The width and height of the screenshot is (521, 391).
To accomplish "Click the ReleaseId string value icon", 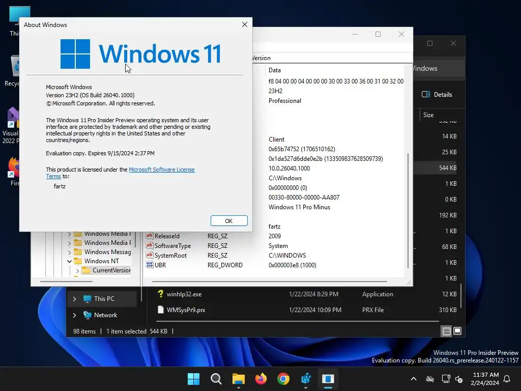I will [x=150, y=236].
